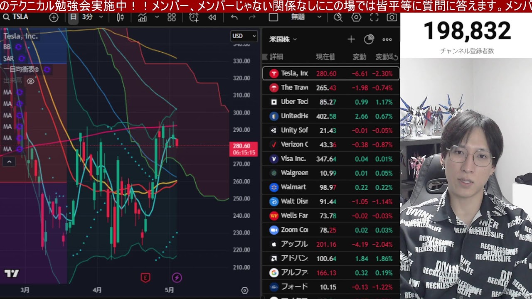The width and height of the screenshot is (532, 299).
Task: Click the 詳細 column header
Action: (x=276, y=57)
